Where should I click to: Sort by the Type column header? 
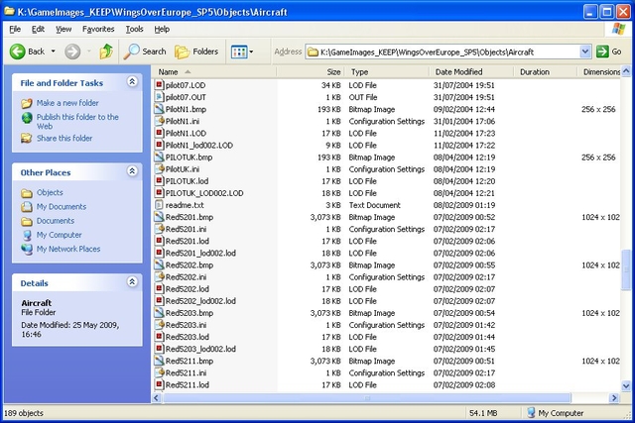point(387,72)
